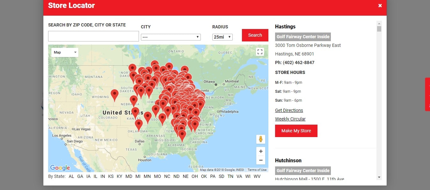
Task: Filter stores by state SD
Action: [x=222, y=176]
